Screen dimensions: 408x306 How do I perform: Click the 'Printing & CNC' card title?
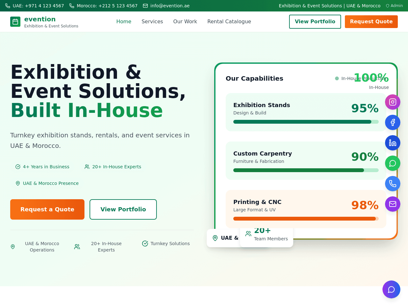pos(257,202)
